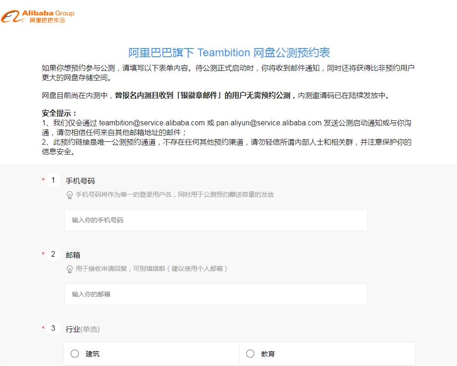This screenshot has width=457, height=366.
Task: Click the question number 2 badge
Action: point(53,254)
